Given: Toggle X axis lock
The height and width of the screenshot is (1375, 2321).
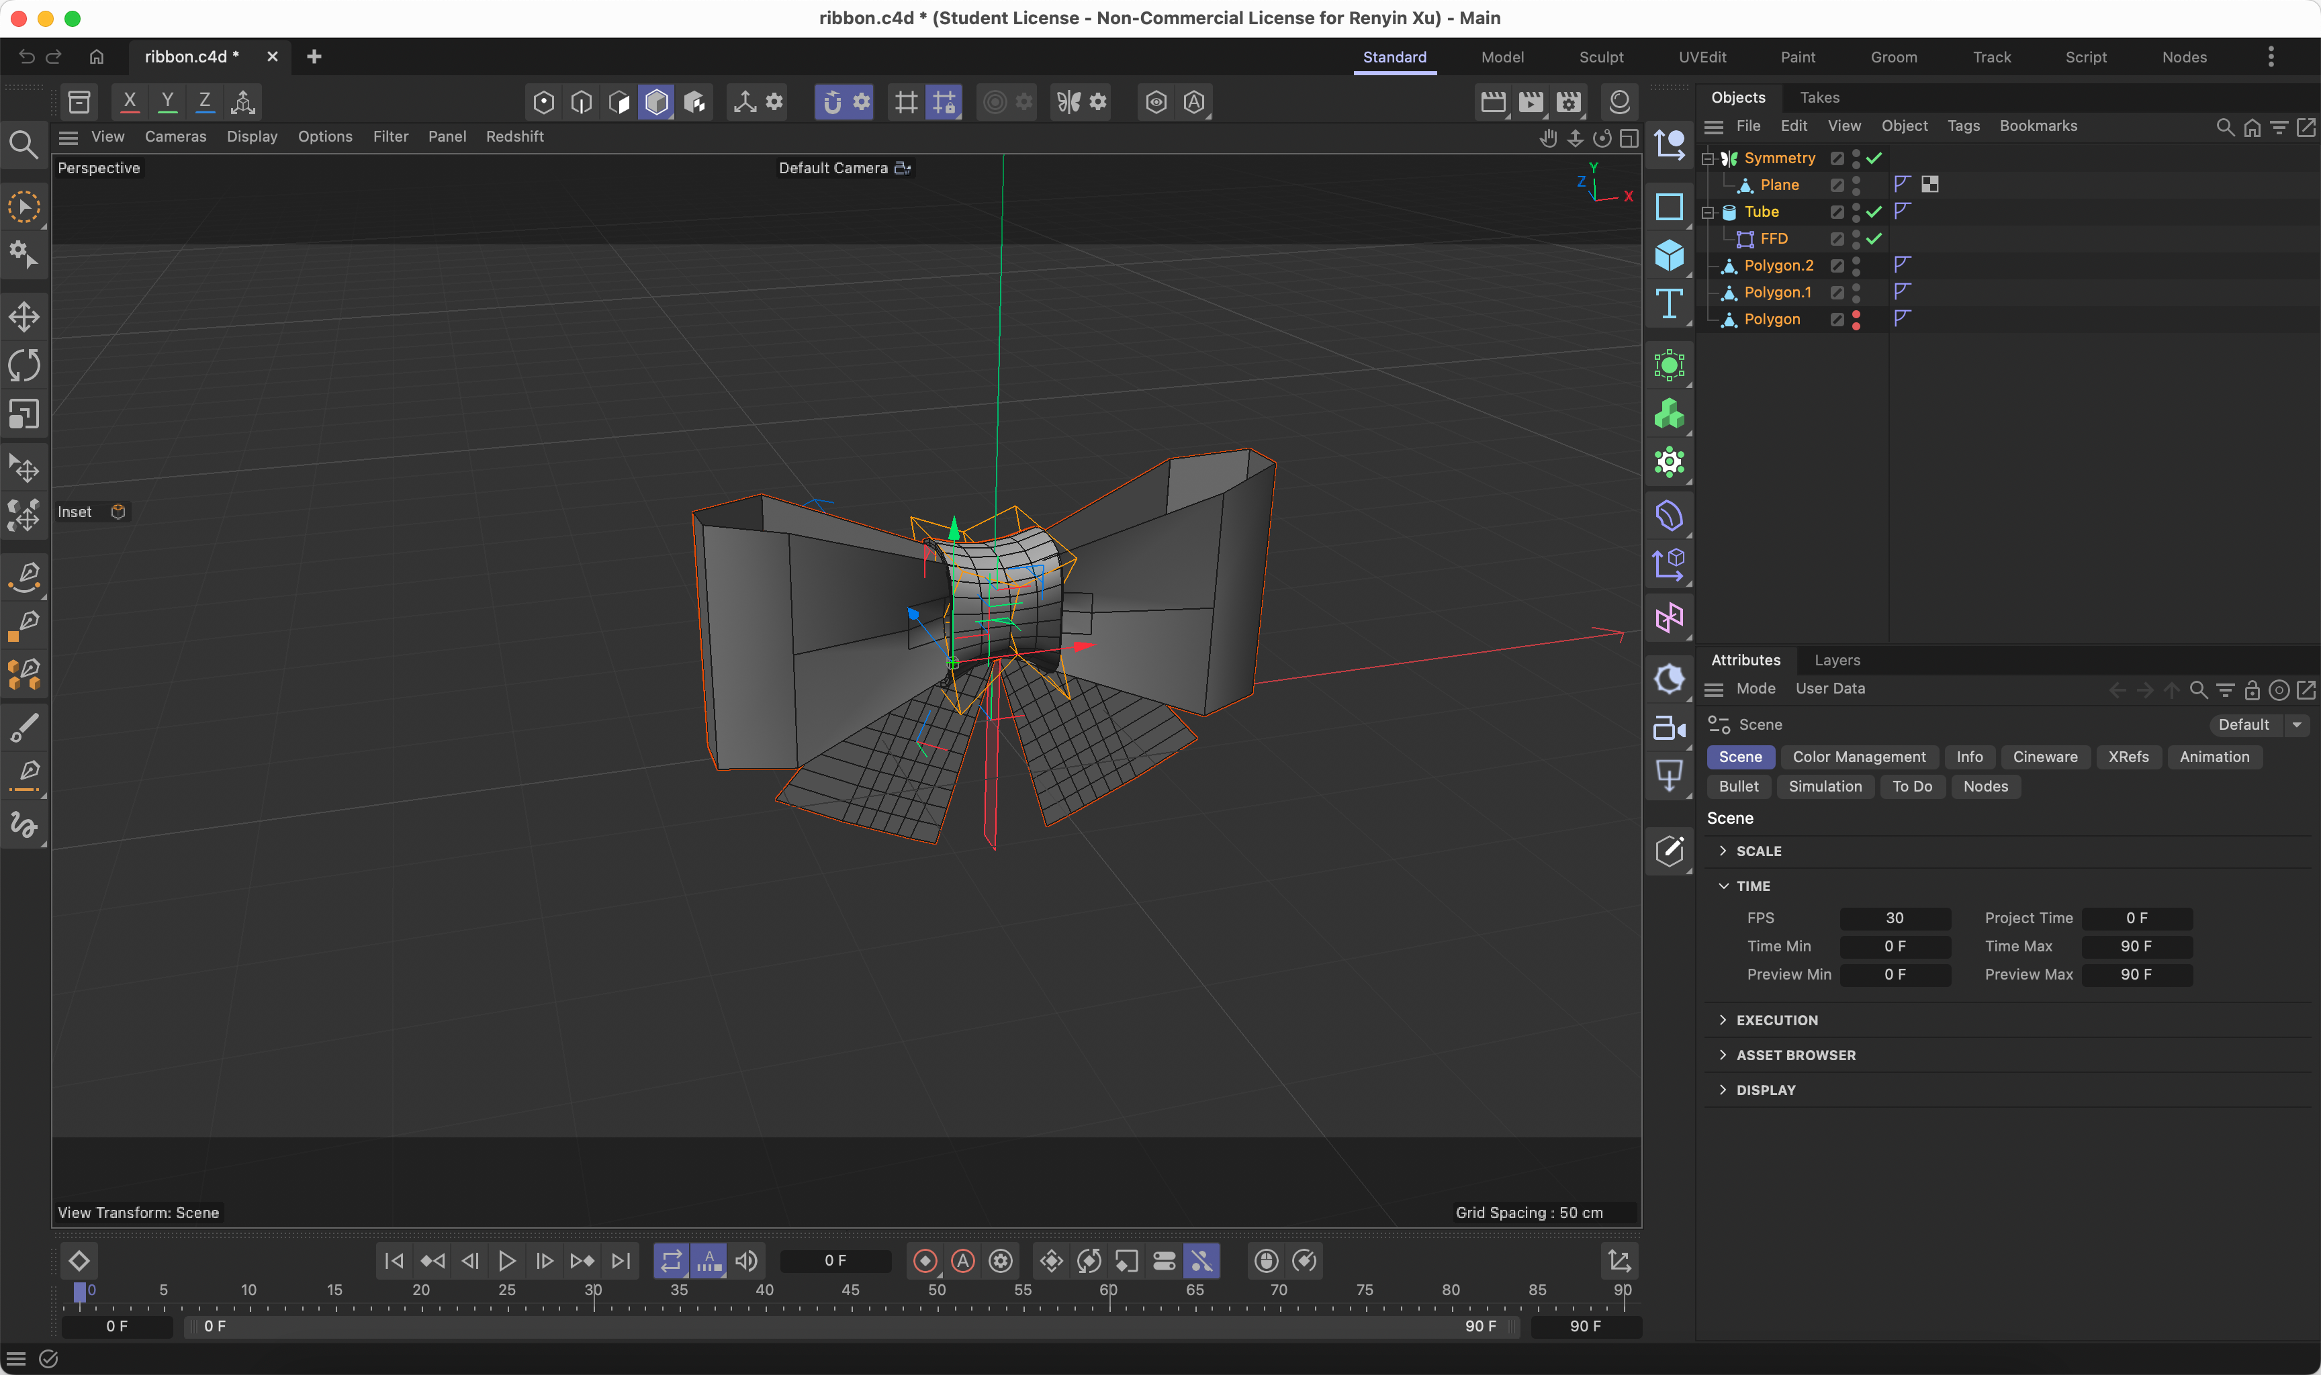Looking at the screenshot, I should [130, 102].
